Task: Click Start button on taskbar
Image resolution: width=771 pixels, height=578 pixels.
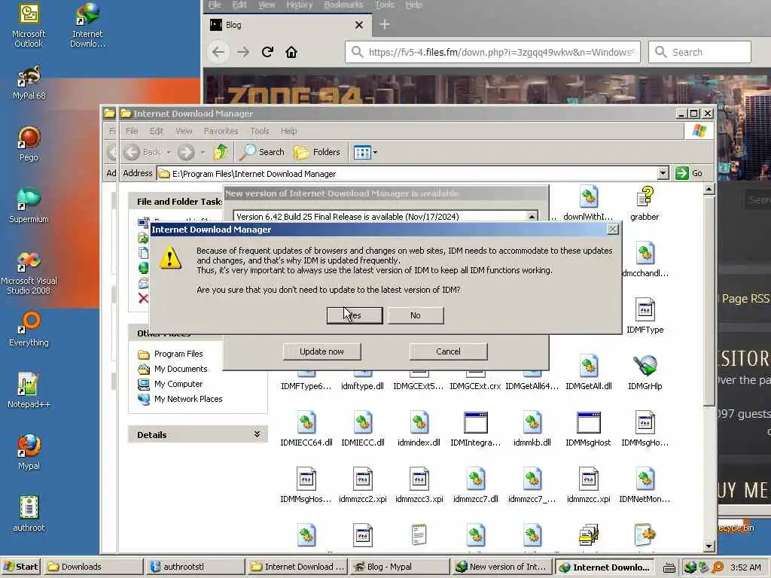Action: coord(20,567)
